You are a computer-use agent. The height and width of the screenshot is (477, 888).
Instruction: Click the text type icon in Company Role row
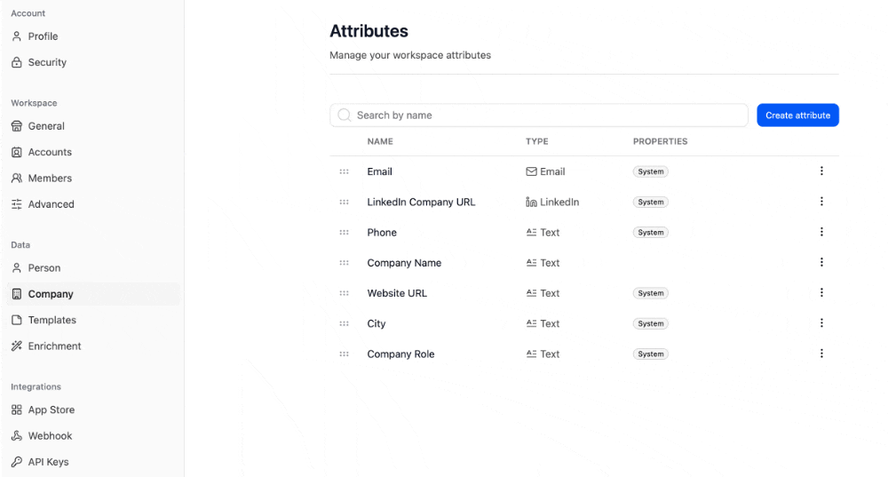coord(531,354)
